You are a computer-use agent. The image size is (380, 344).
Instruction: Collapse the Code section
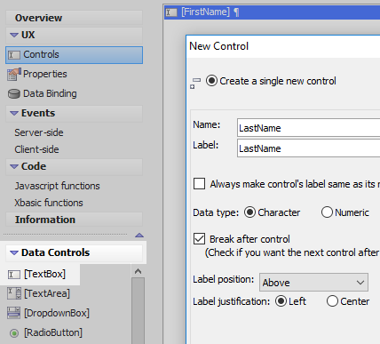pyautogui.click(x=14, y=166)
